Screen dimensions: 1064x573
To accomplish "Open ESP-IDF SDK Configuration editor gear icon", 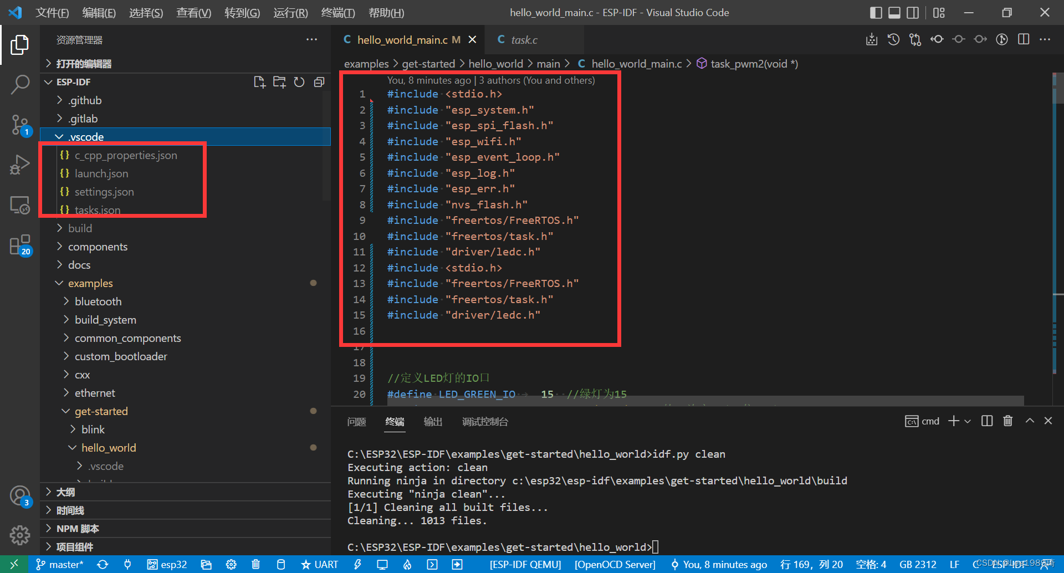I will click(231, 564).
